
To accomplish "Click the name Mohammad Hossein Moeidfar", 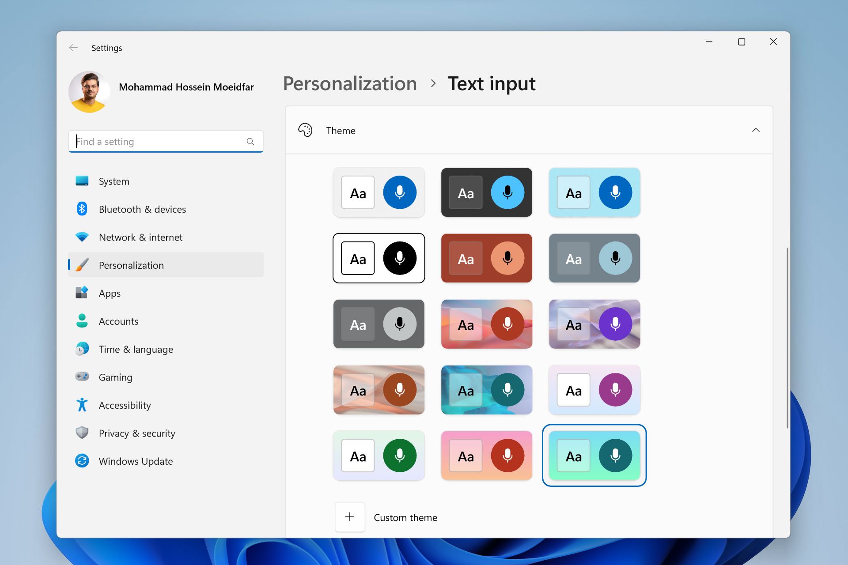I will 186,87.
